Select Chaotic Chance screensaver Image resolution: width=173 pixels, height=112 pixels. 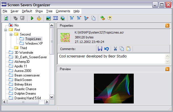click(x=25, y=89)
